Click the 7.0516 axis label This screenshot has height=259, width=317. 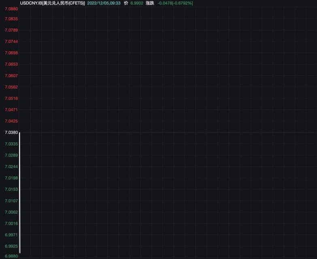coord(11,98)
